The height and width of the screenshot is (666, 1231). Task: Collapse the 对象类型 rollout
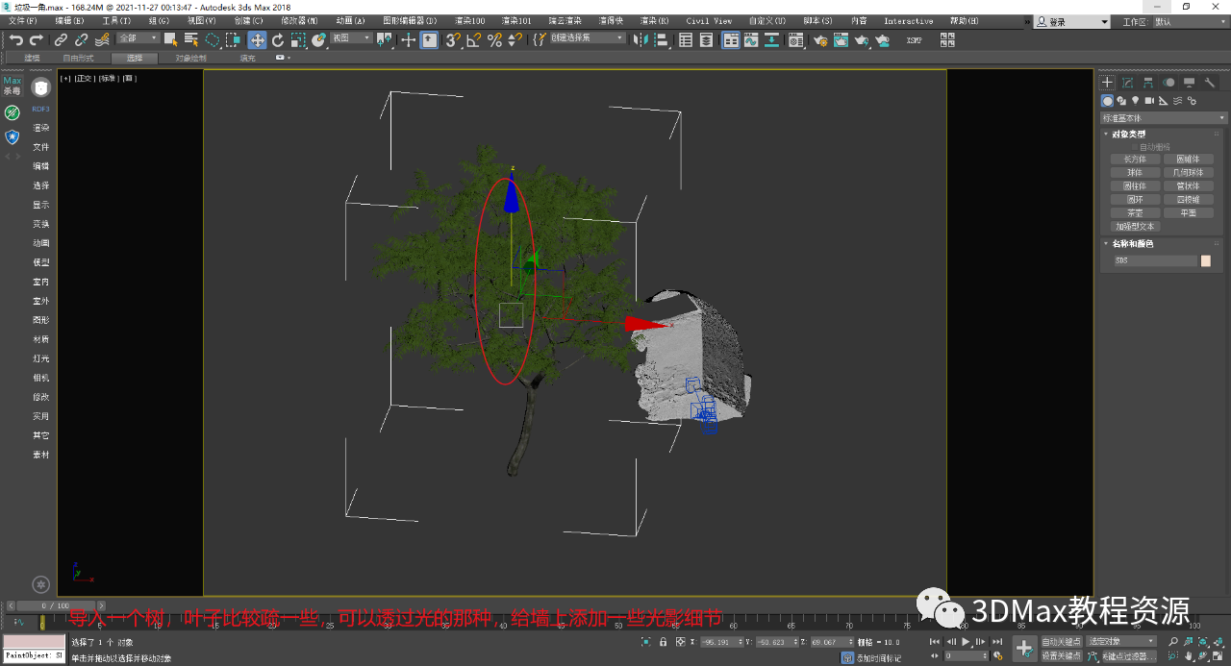[x=1128, y=134]
